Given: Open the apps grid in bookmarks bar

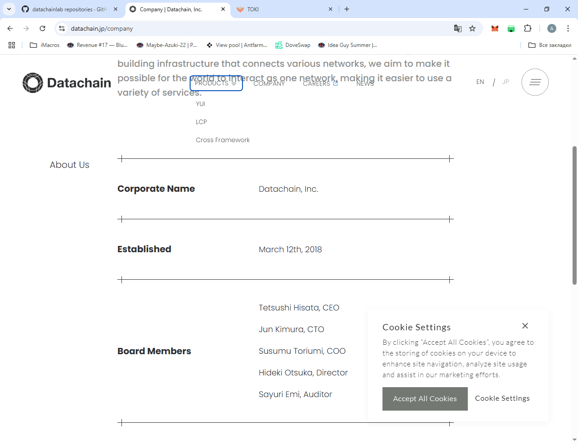Looking at the screenshot, I should pyautogui.click(x=12, y=45).
